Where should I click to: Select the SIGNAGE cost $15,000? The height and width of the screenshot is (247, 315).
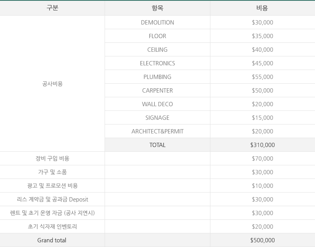click(x=262, y=117)
